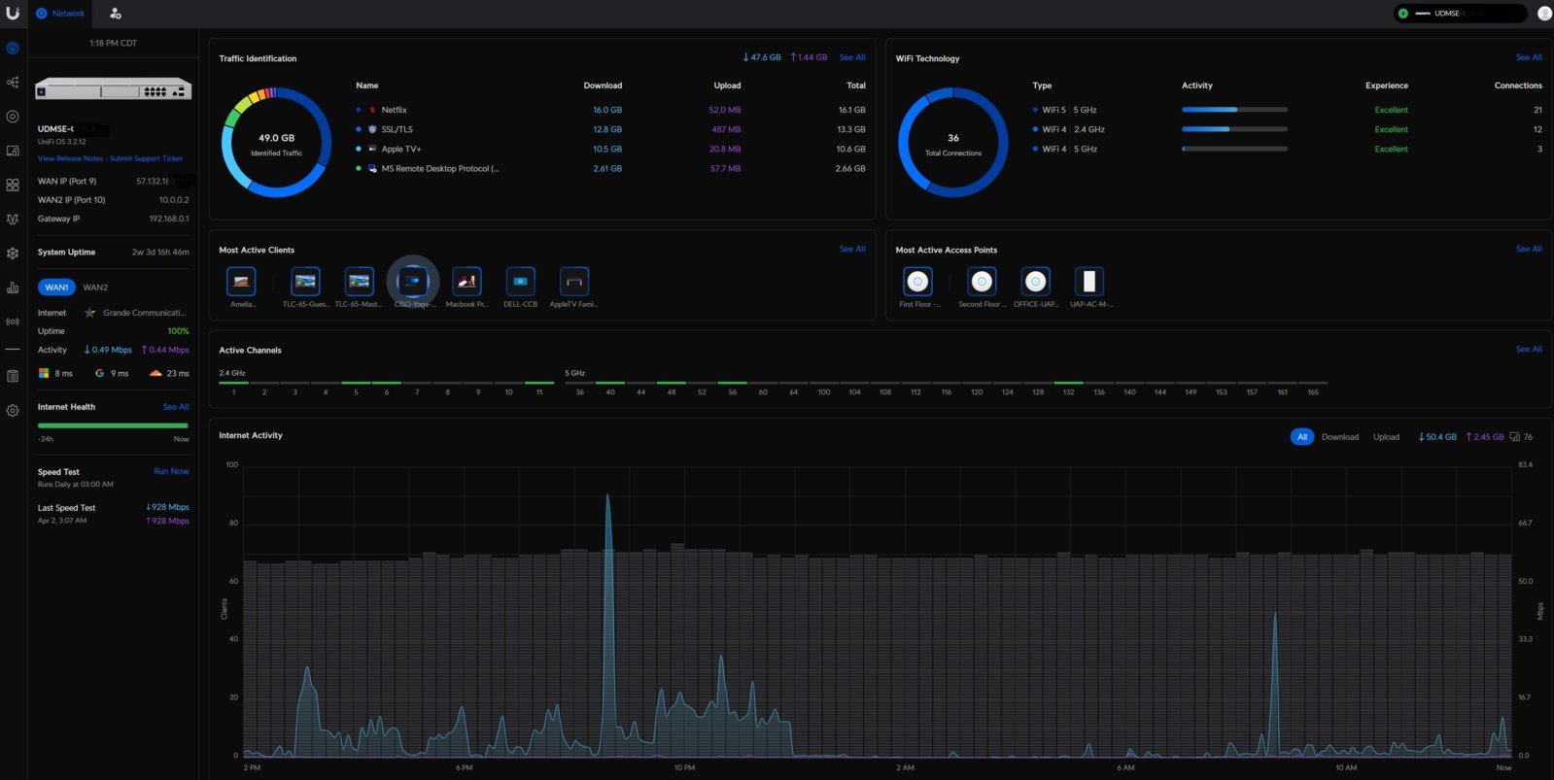The image size is (1554, 780).
Task: See All in WiFi Technology
Action: click(x=1529, y=57)
